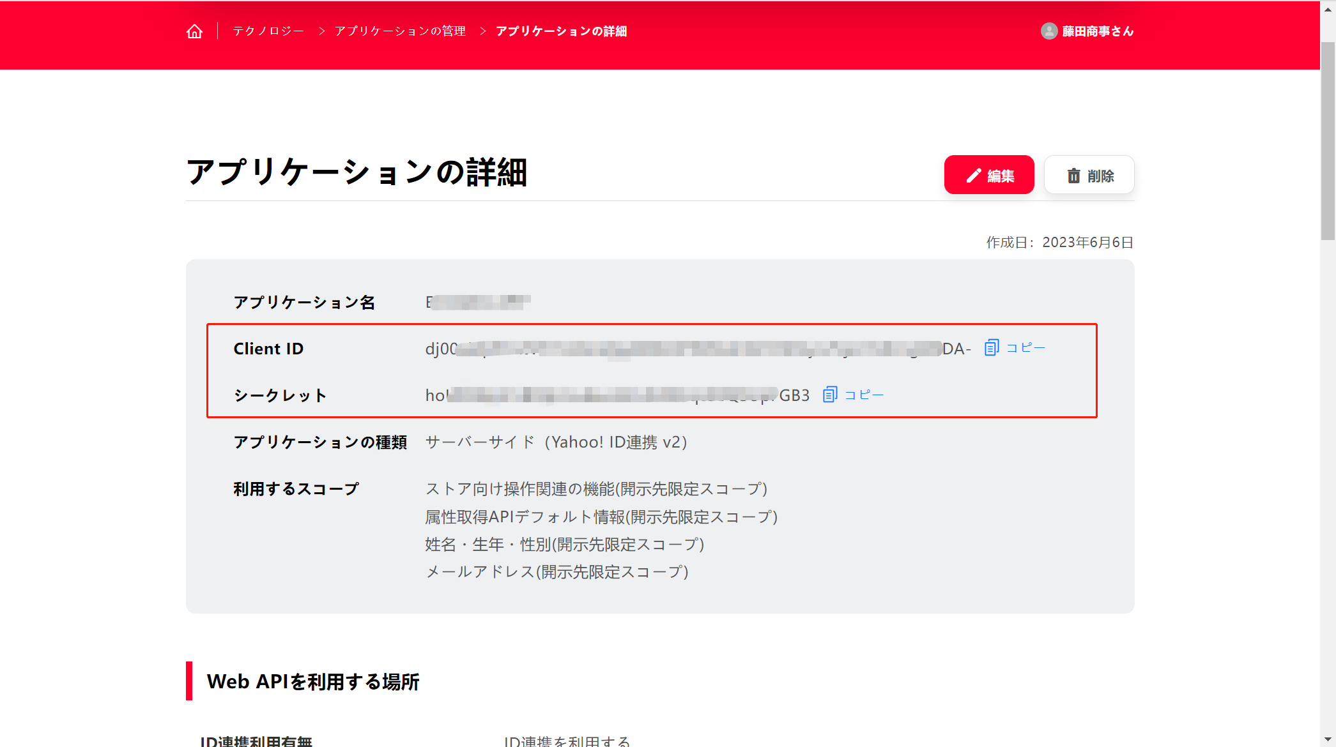Click the copy icon beside シークレット value
The height and width of the screenshot is (747, 1336).
point(829,395)
